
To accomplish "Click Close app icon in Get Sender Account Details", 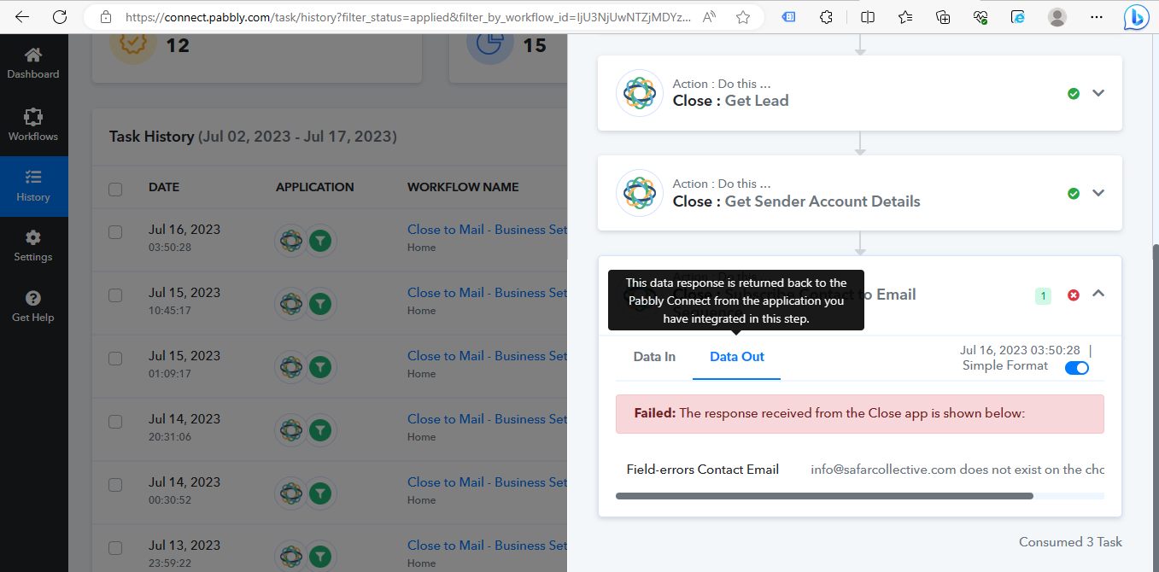I will [640, 194].
